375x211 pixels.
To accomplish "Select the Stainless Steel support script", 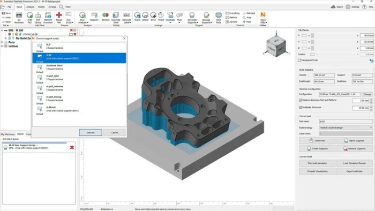I will pyautogui.click(x=79, y=69).
